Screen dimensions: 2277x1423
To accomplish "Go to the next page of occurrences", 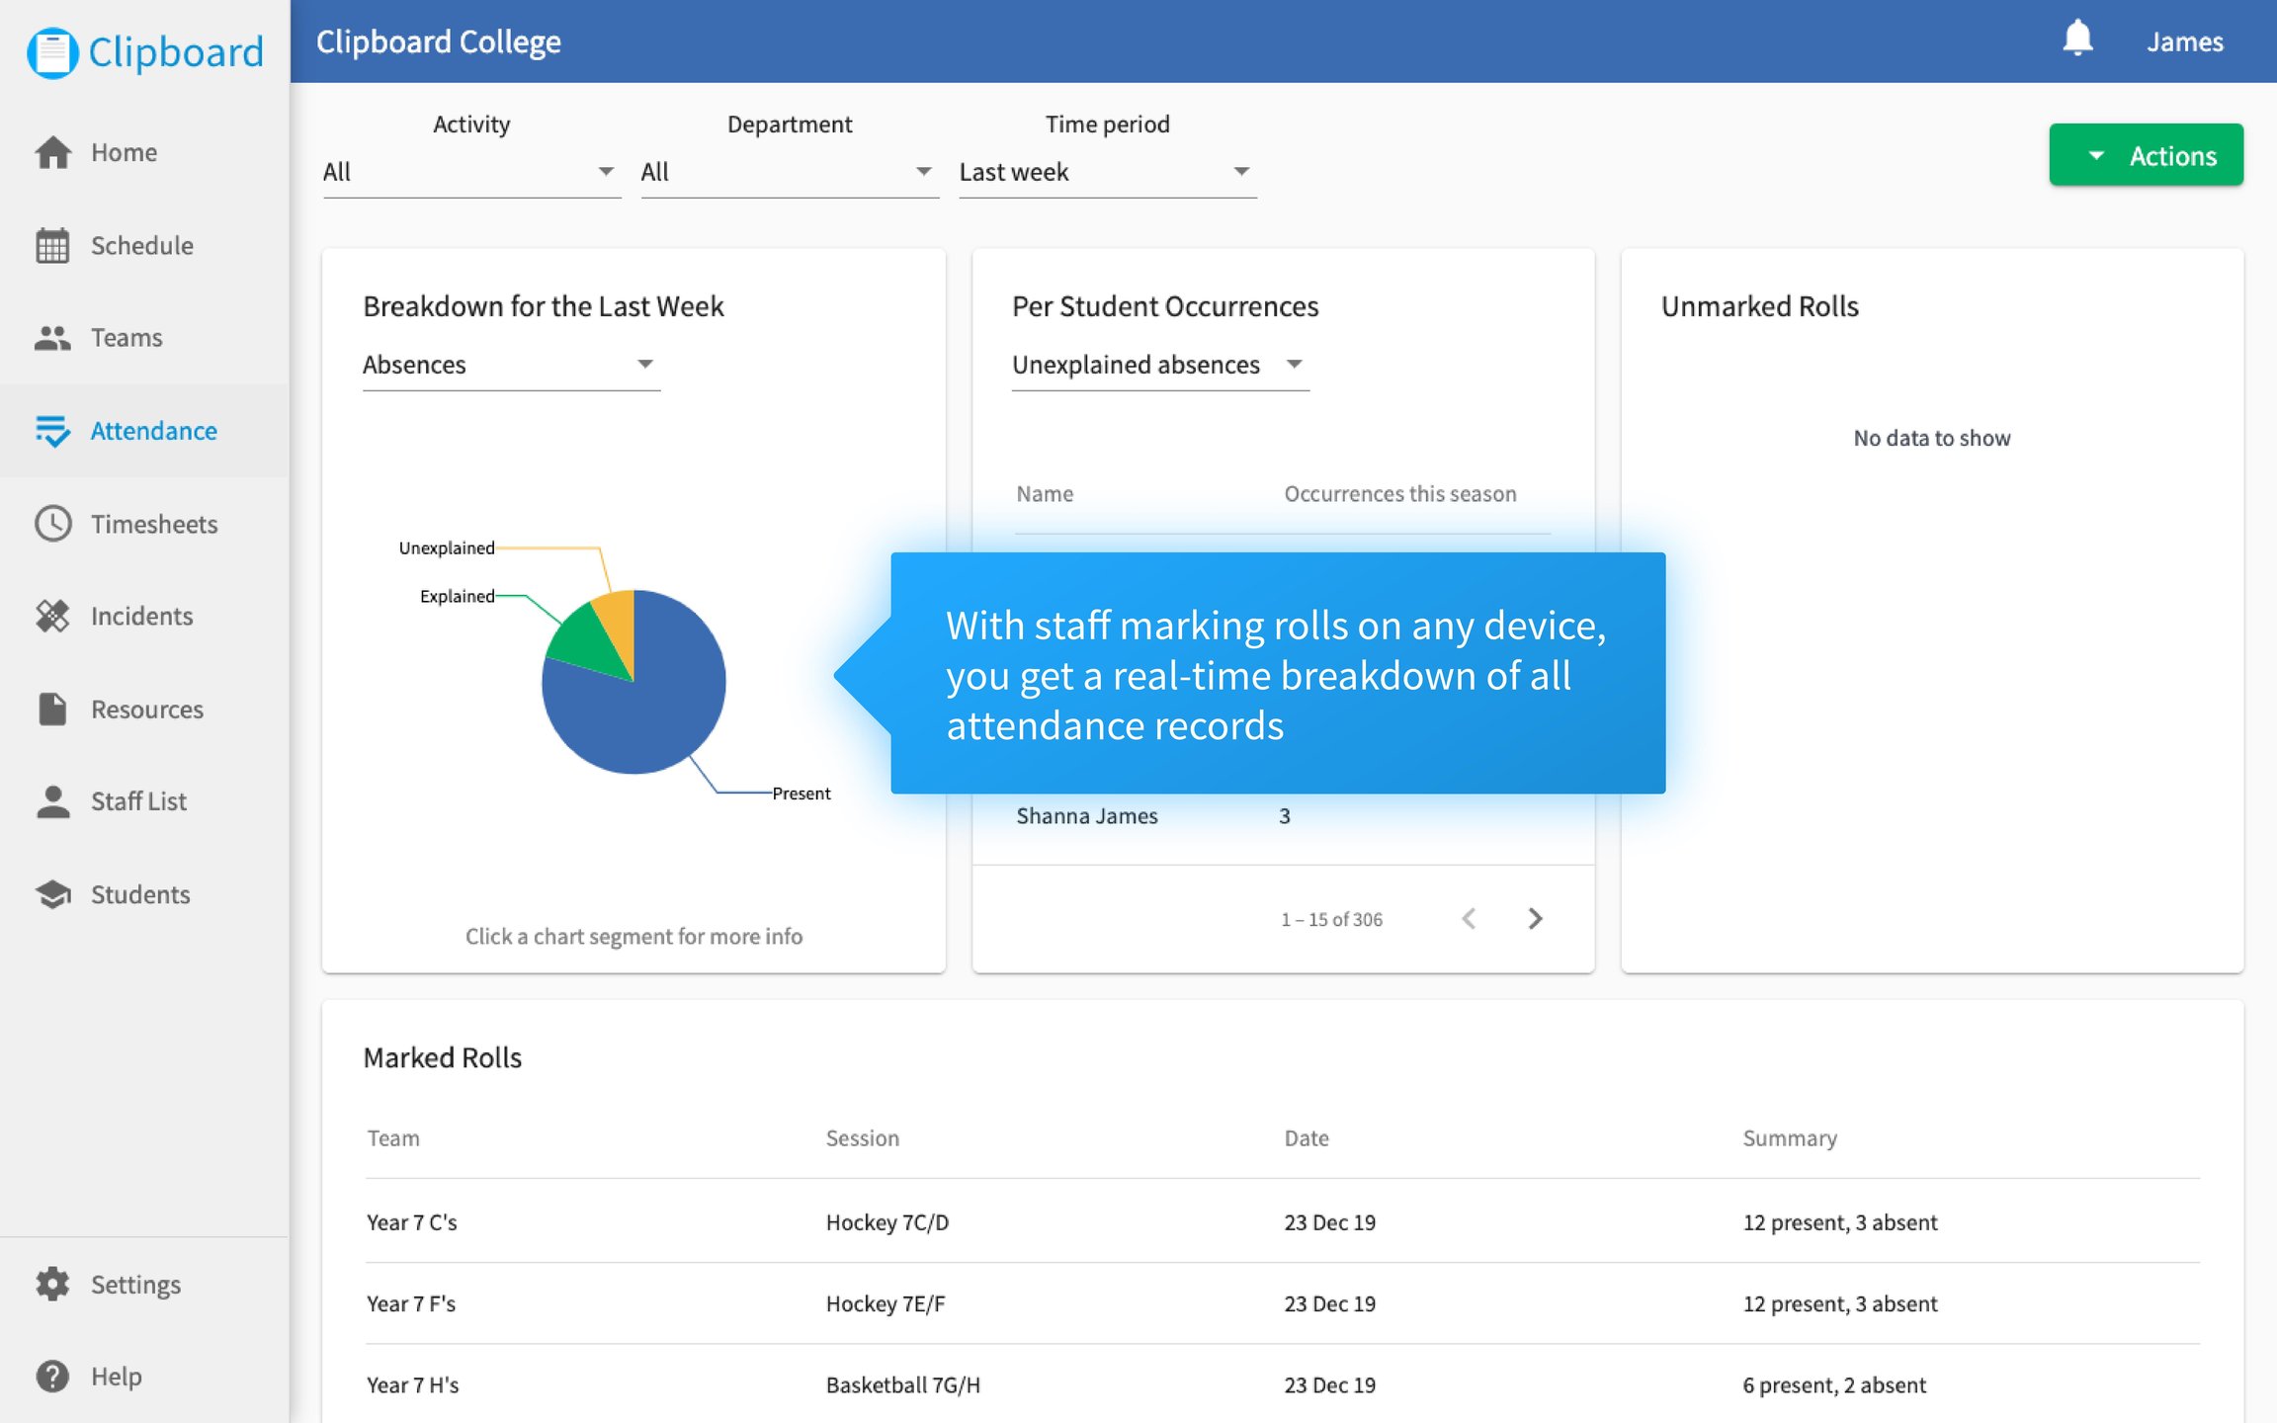I will point(1535,919).
